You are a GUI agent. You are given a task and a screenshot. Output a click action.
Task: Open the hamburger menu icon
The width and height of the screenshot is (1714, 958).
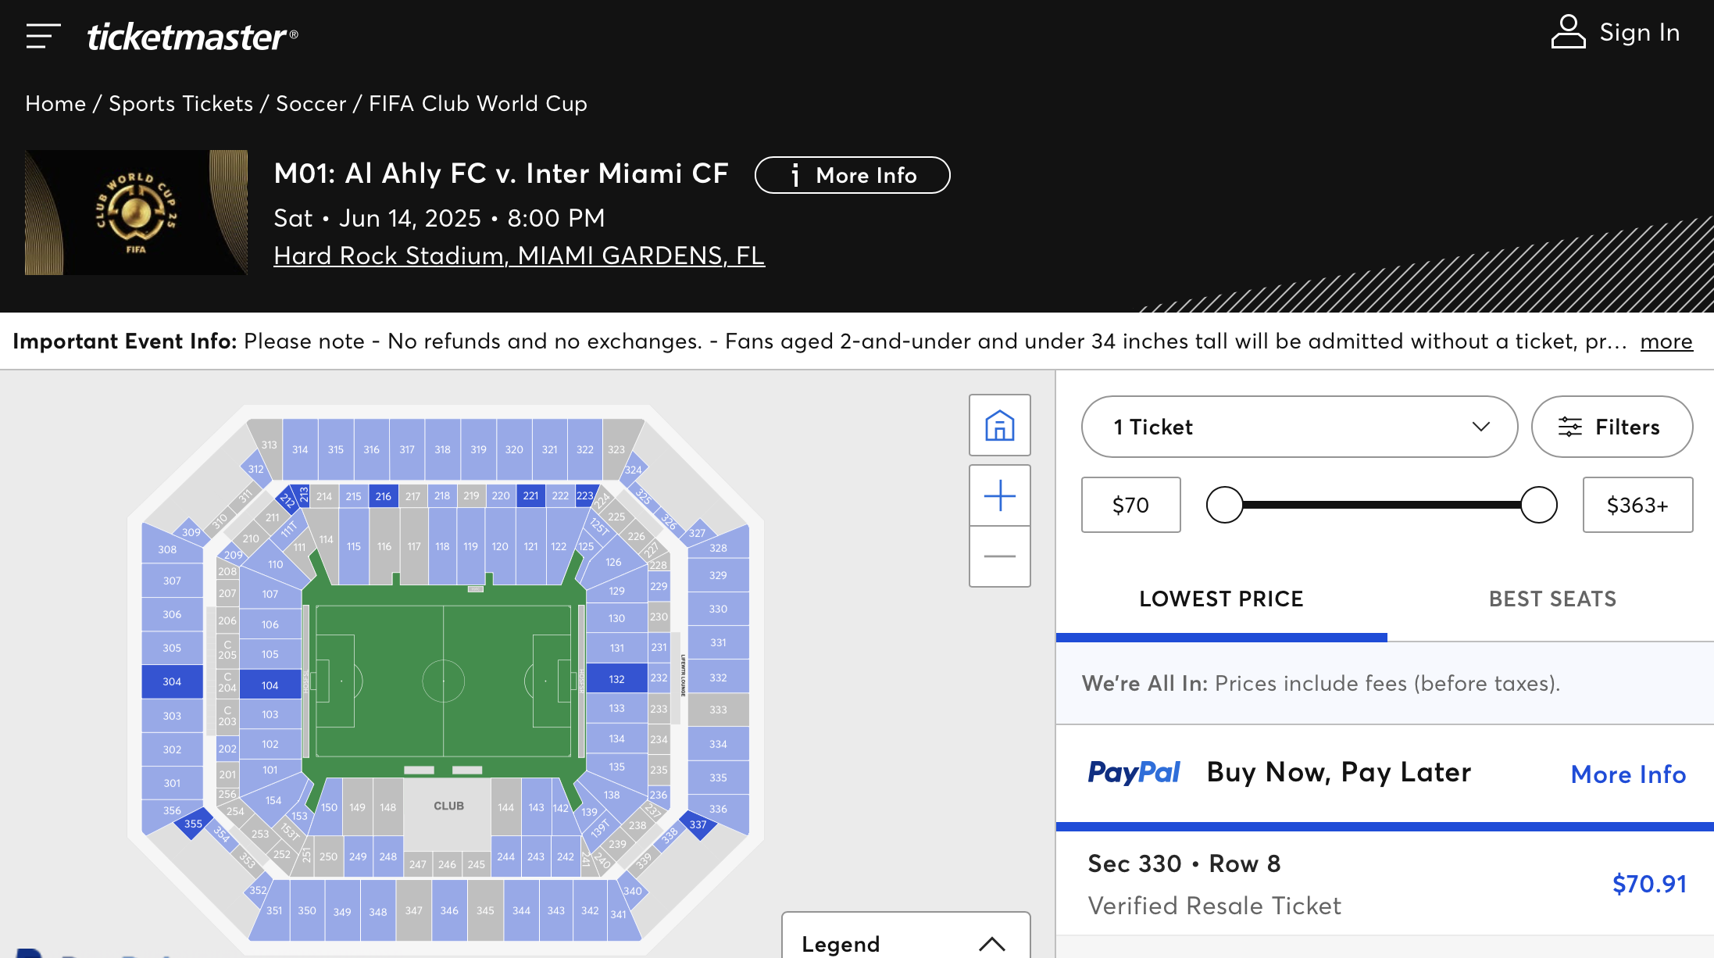43,36
